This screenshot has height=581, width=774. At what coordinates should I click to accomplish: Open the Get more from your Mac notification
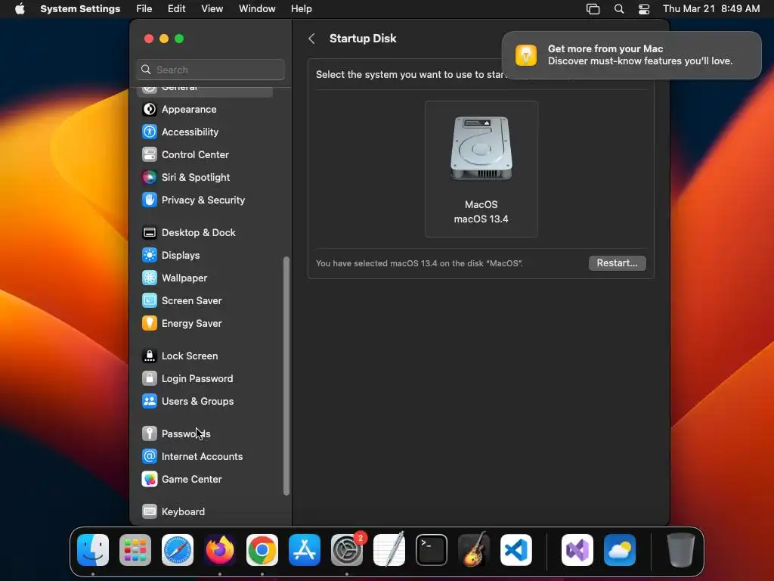[631, 54]
